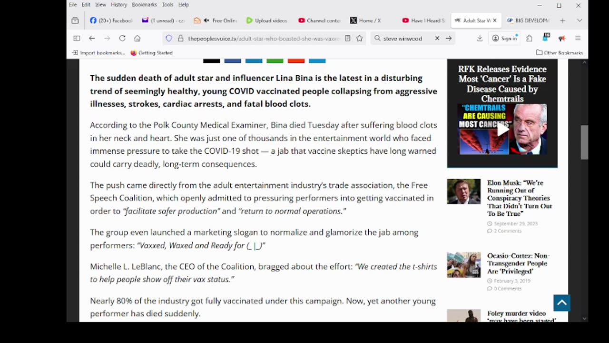609x343 pixels.
Task: Open RFK Releases Evidence headline
Action: tap(502, 84)
